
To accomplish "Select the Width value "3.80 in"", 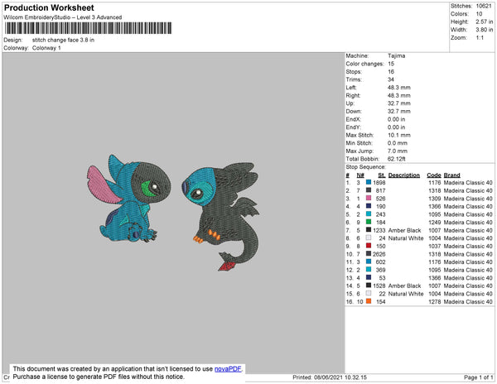I will [x=485, y=30].
